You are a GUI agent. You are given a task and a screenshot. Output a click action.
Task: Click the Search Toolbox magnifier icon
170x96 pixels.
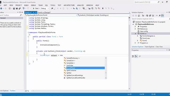click(21, 15)
